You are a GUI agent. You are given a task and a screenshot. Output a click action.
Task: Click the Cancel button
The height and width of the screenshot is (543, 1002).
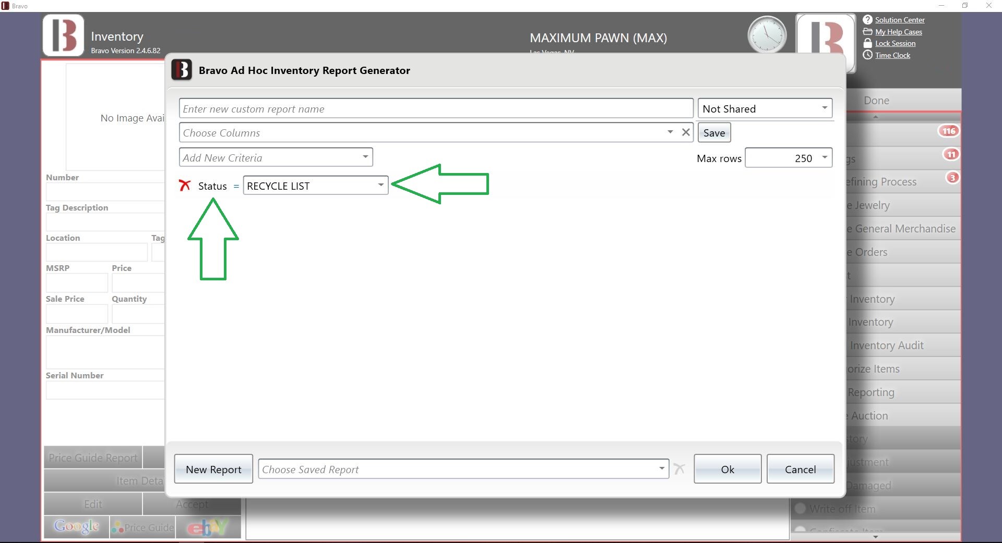[x=800, y=469]
